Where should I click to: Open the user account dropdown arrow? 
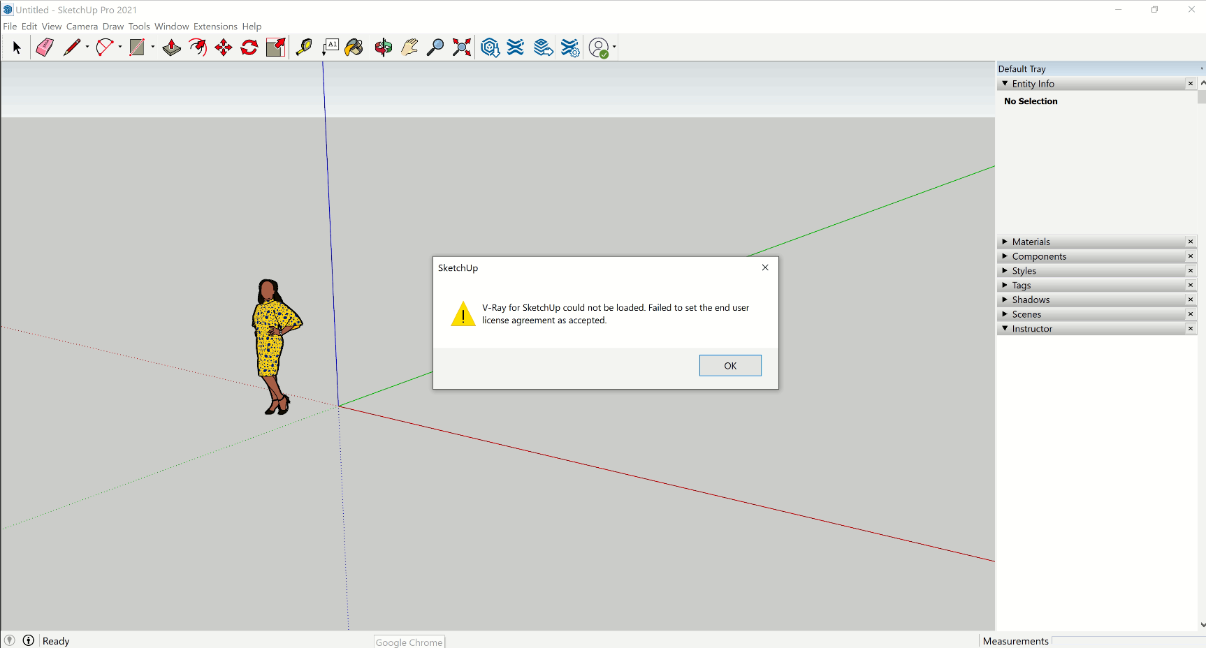pyautogui.click(x=614, y=47)
